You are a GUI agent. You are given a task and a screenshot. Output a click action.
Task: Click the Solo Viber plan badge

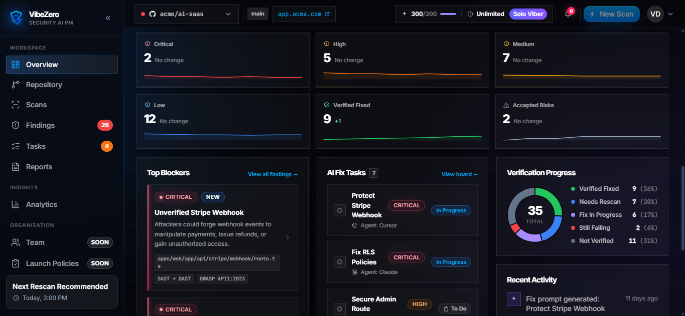click(528, 14)
